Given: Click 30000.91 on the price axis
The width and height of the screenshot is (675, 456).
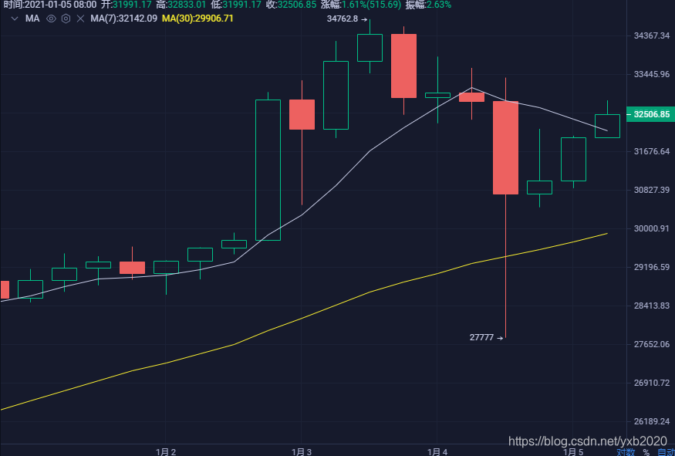Looking at the screenshot, I should pos(652,228).
